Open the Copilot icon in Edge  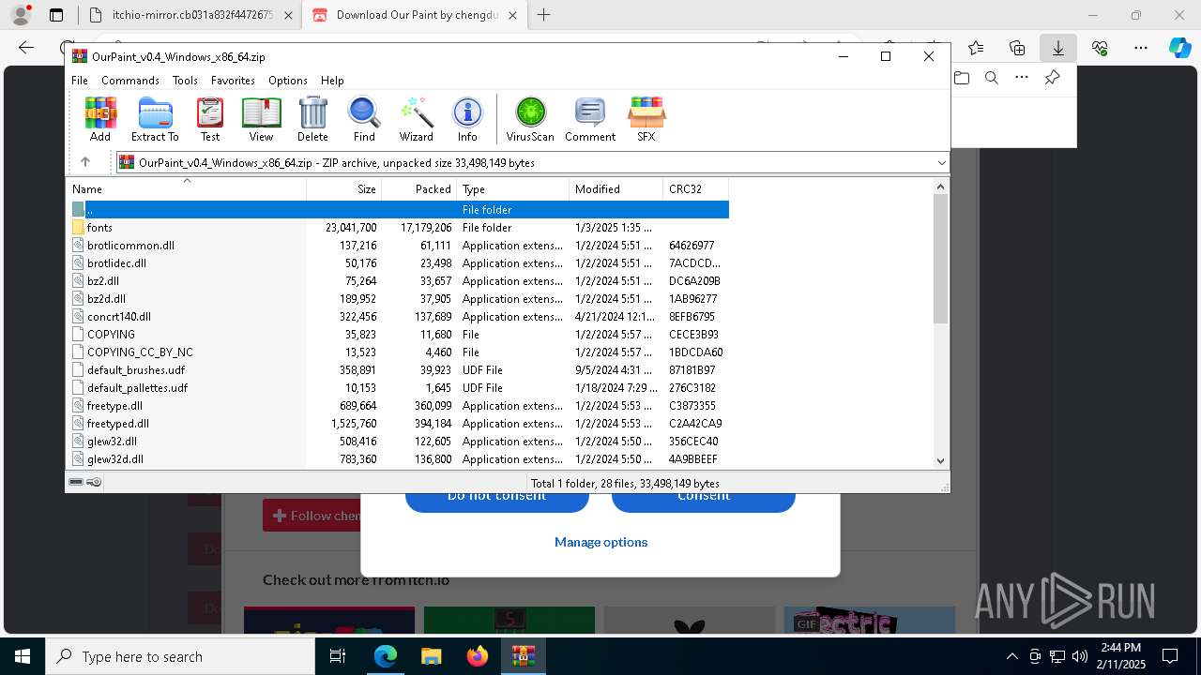coord(1179,48)
